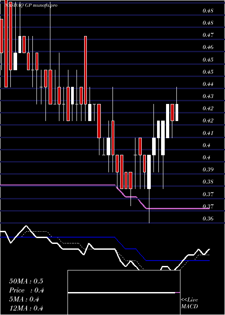Click the 'NASDAQ GP munafa.pro' chart title
This screenshot has height=315, width=225.
click(x=31, y=5)
